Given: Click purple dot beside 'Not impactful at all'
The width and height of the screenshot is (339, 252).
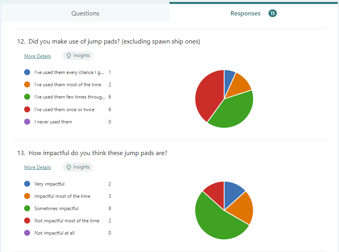Looking at the screenshot, I should pos(27,233).
